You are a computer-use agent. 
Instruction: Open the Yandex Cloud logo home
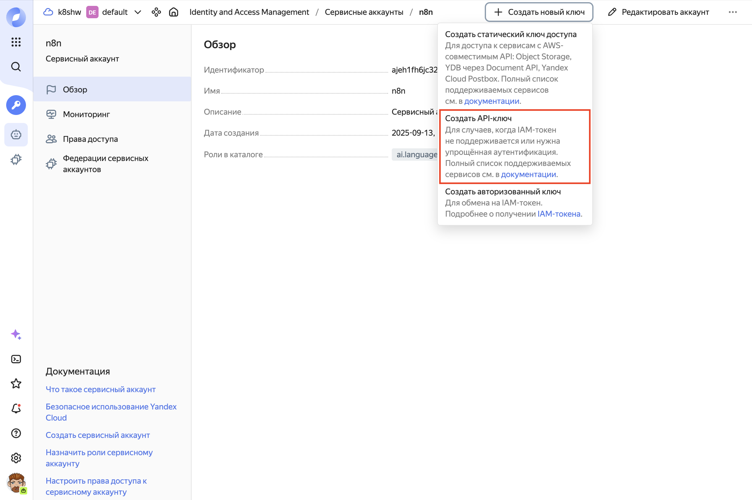pos(16,17)
